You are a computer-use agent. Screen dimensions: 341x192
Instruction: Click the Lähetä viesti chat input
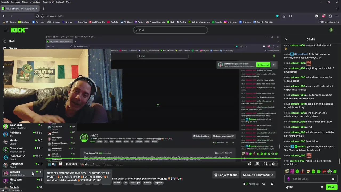click(311, 179)
